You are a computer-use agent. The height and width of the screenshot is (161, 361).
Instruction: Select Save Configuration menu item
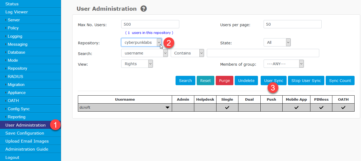[25, 133]
